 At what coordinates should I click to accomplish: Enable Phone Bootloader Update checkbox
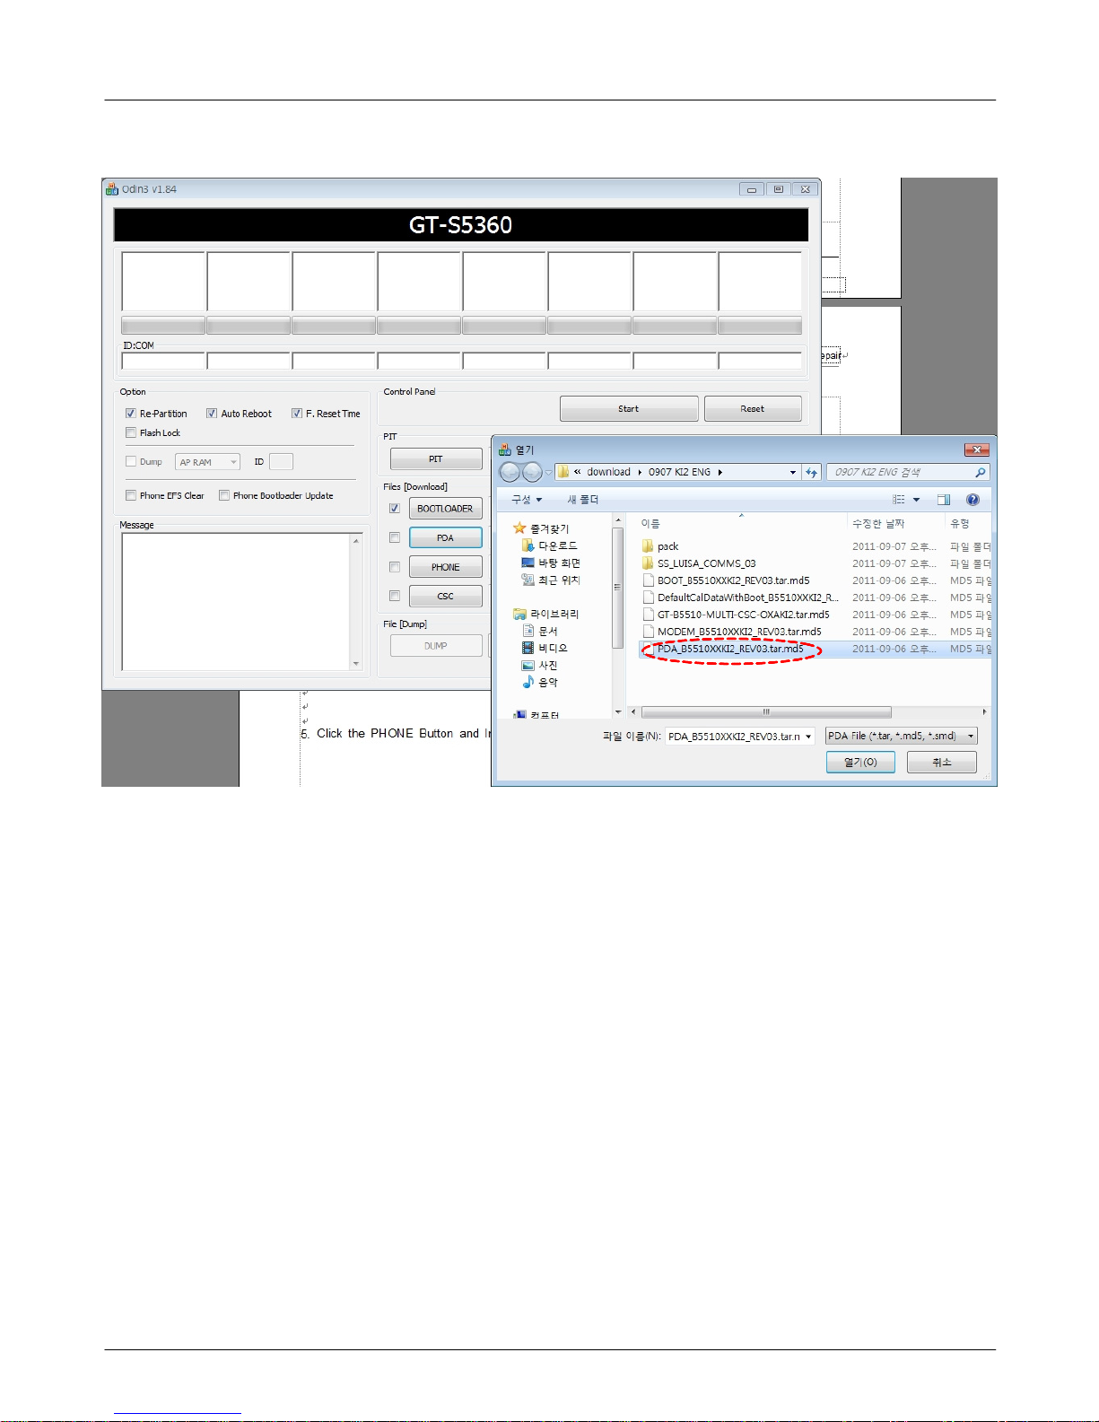coord(224,495)
